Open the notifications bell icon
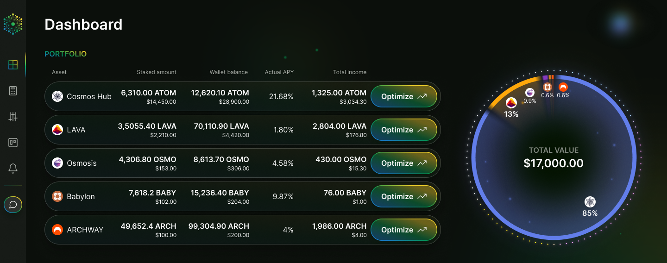Viewport: 667px width, 263px height. 13,169
